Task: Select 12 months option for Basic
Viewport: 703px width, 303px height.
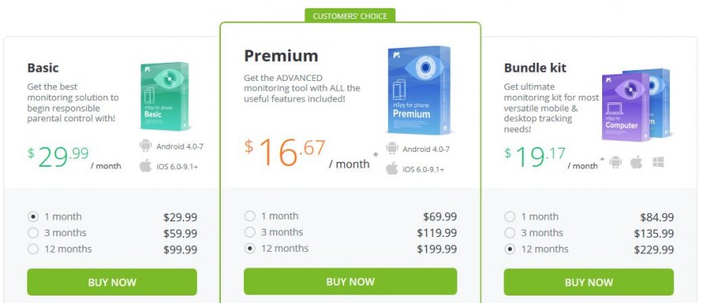Action: (x=33, y=249)
